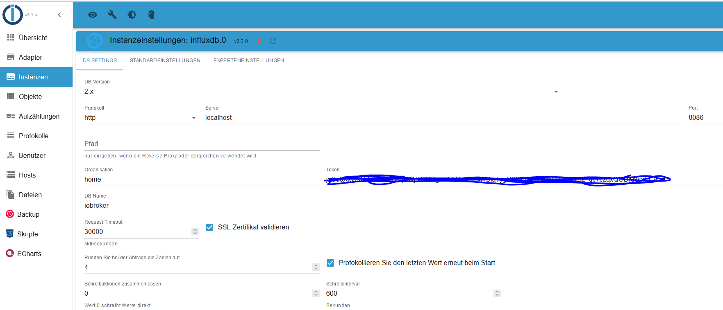Click the Übersicht grid icon
This screenshot has height=310, width=723.
tap(11, 38)
